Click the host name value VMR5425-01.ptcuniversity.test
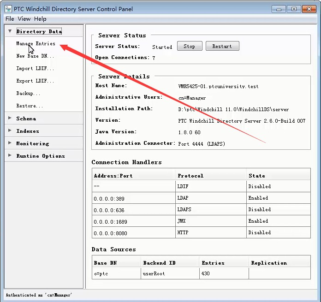This screenshot has width=321, height=302. 218,86
